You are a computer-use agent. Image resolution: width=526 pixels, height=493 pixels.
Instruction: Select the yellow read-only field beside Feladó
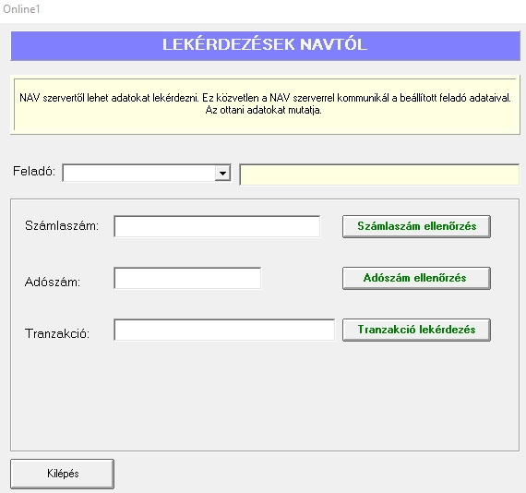[x=379, y=174]
